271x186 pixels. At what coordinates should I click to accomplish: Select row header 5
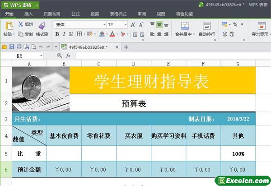(x=6, y=153)
